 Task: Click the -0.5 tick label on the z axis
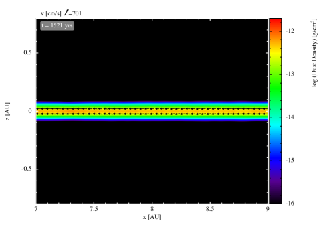click(27, 169)
